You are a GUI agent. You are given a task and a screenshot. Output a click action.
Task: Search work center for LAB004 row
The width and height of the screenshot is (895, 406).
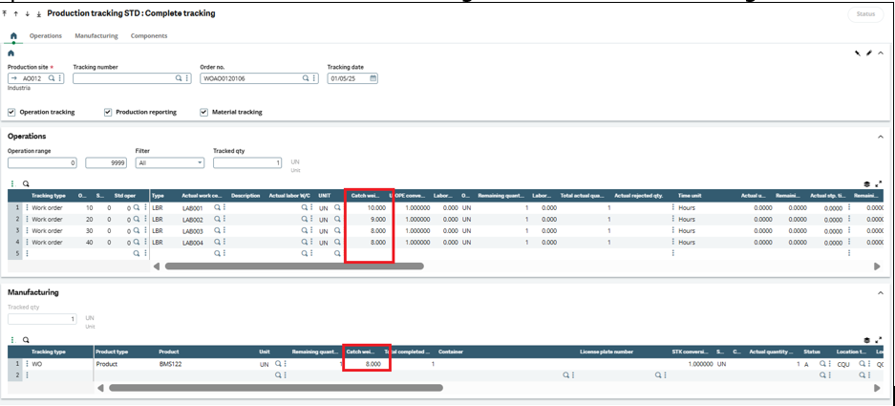[x=217, y=242]
